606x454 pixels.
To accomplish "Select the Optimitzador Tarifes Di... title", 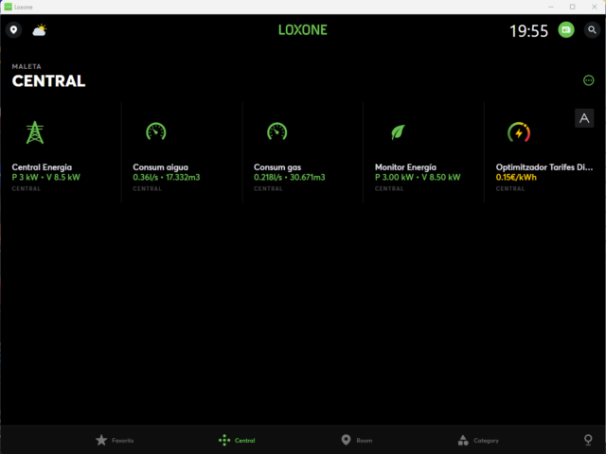I will point(544,167).
